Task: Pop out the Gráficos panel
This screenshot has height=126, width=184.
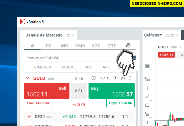Action: pos(168,36)
